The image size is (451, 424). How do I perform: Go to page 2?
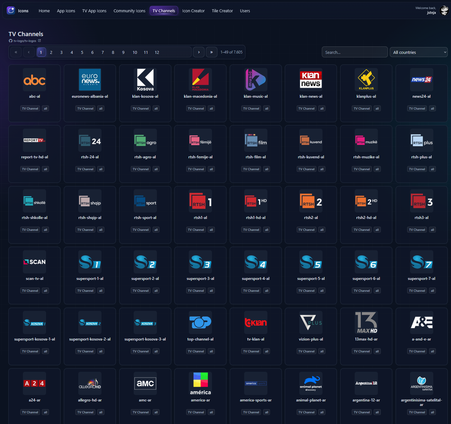tap(51, 52)
